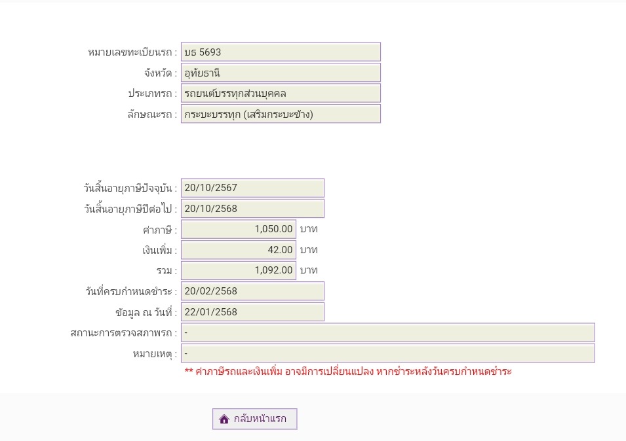Click the house icon on the กลับหน้าแรก button
Image resolution: width=626 pixels, height=441 pixels.
tap(224, 419)
